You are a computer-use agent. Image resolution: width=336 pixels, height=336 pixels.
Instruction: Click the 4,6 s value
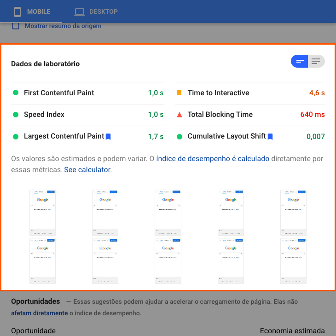pyautogui.click(x=317, y=93)
